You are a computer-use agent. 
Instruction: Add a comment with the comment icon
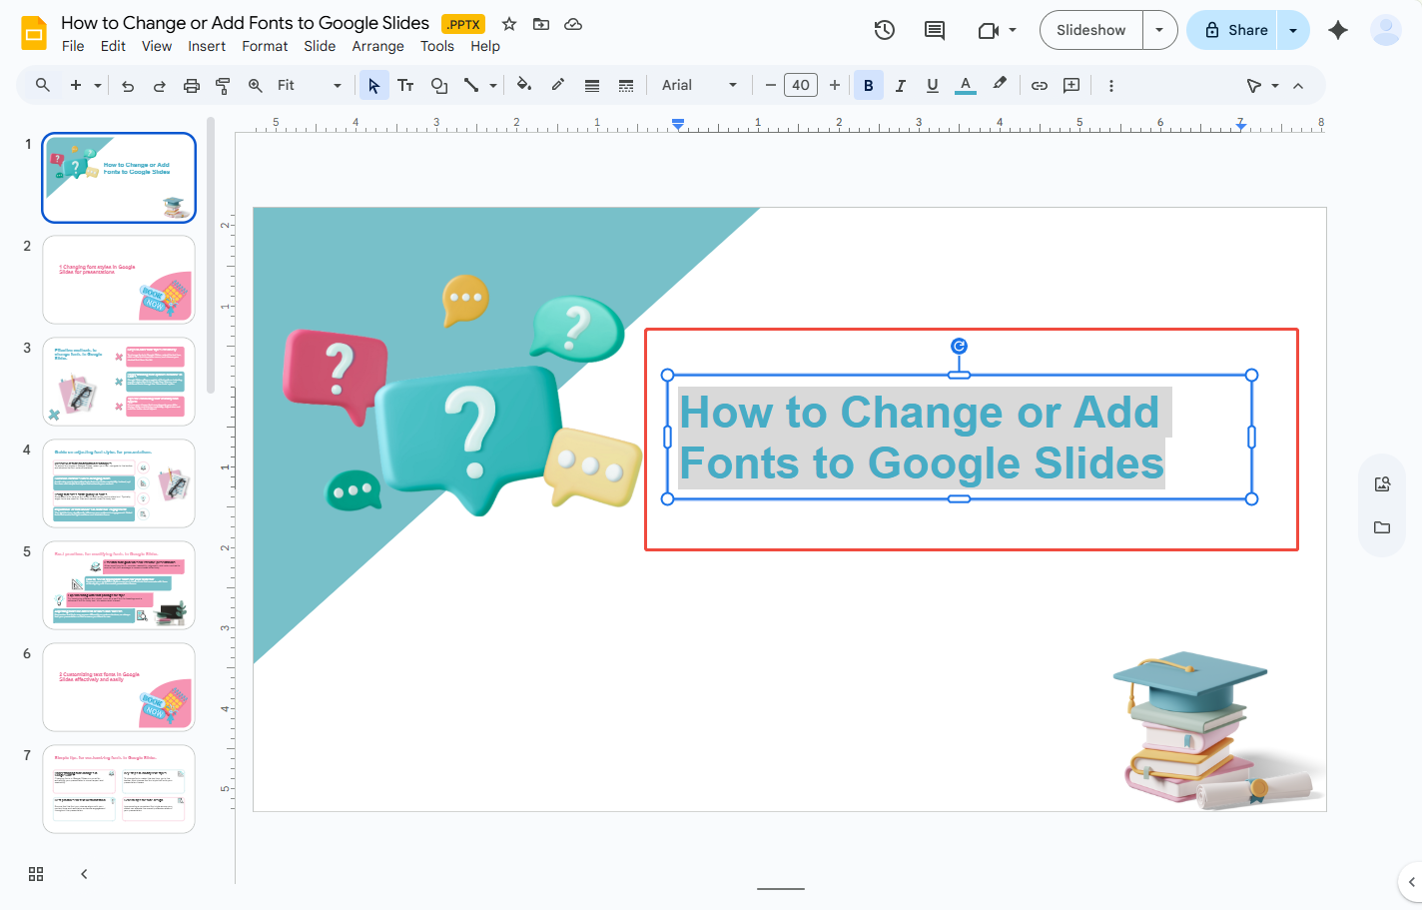(934, 30)
